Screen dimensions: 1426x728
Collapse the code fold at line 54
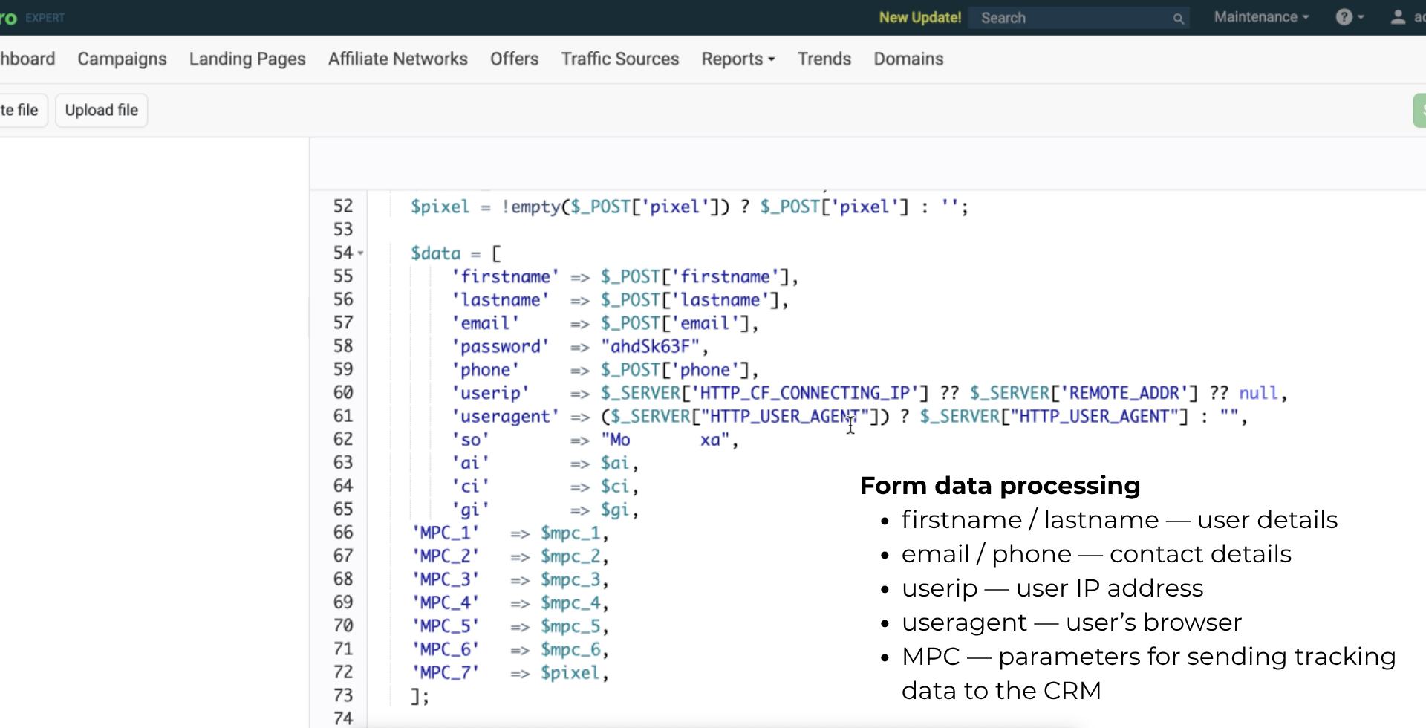pos(360,253)
